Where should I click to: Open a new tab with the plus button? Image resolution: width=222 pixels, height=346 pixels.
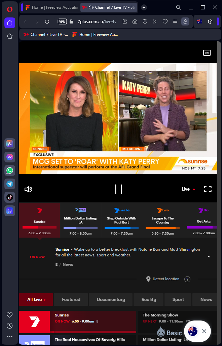(x=144, y=7)
